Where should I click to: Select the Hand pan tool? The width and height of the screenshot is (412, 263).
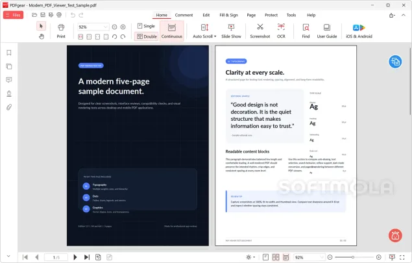pyautogui.click(x=42, y=36)
